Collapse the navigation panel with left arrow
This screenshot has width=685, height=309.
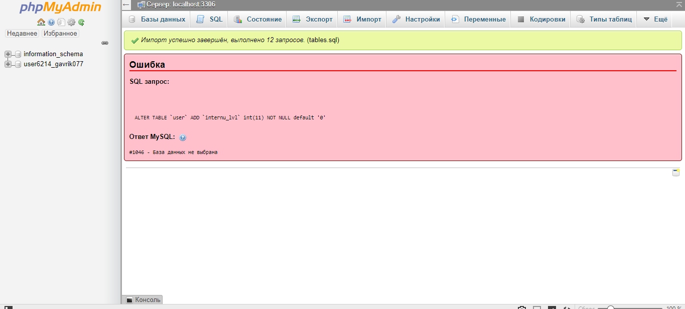coord(126,5)
